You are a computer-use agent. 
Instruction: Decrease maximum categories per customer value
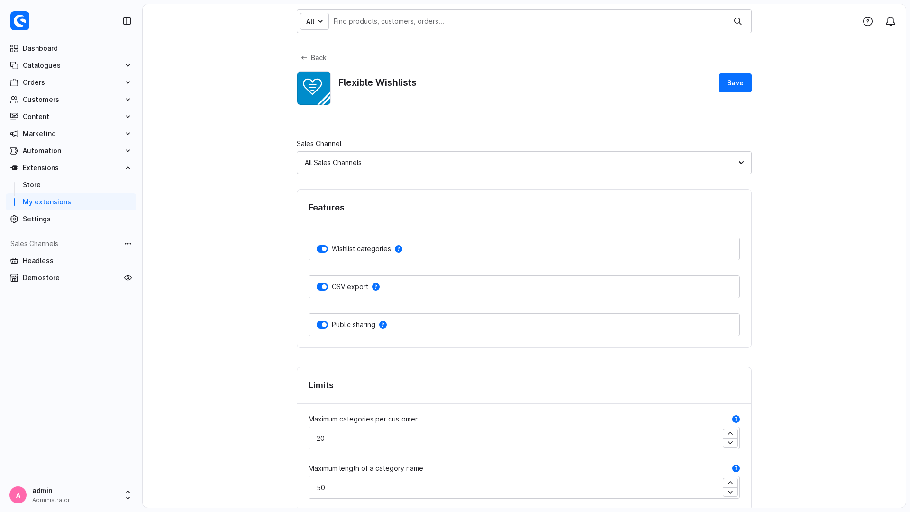(x=730, y=443)
